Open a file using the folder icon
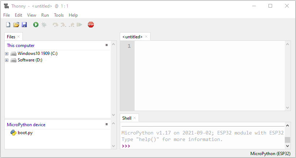 [x=16, y=25]
